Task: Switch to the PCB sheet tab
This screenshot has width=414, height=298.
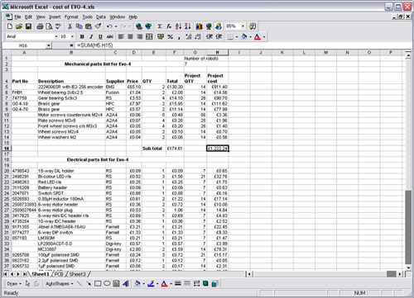Action: point(59,274)
